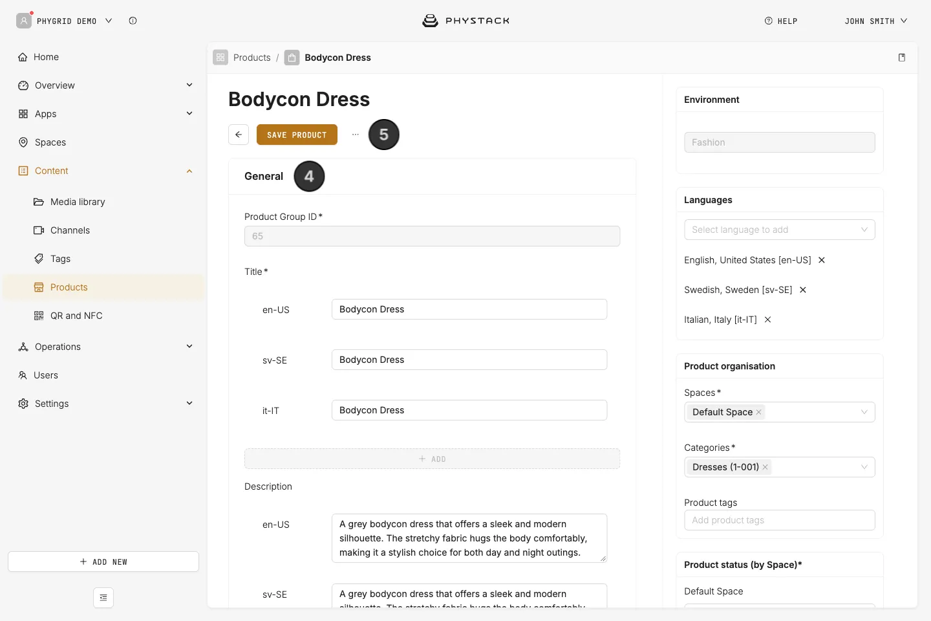Click the Phystack logo

[x=465, y=21]
